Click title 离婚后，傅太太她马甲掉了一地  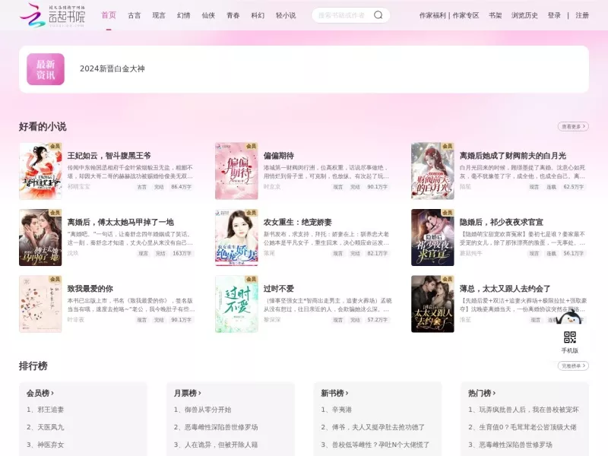[121, 222]
